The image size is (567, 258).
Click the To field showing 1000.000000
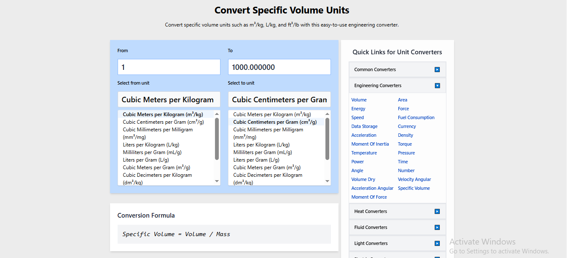[279, 66]
